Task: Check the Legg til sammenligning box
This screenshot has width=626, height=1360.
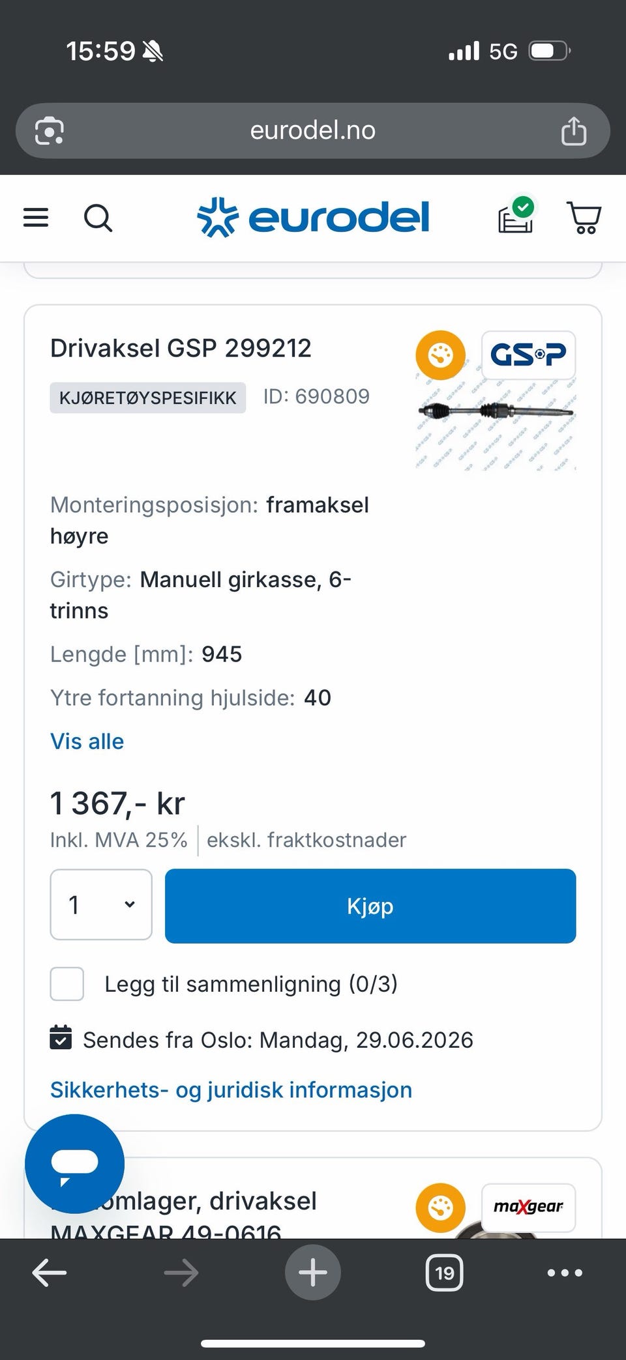Action: [67, 984]
